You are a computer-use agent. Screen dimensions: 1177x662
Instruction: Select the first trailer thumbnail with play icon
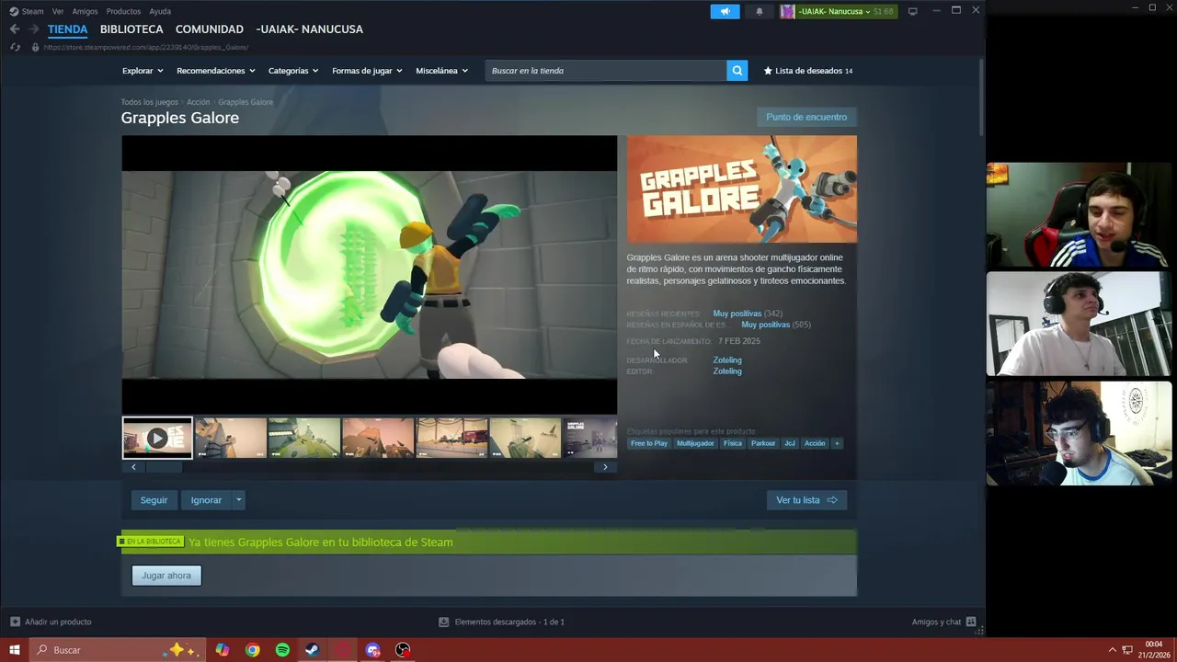[x=157, y=438]
